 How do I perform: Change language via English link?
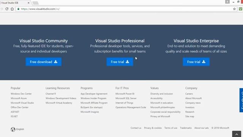pyautogui.click(x=20, y=129)
